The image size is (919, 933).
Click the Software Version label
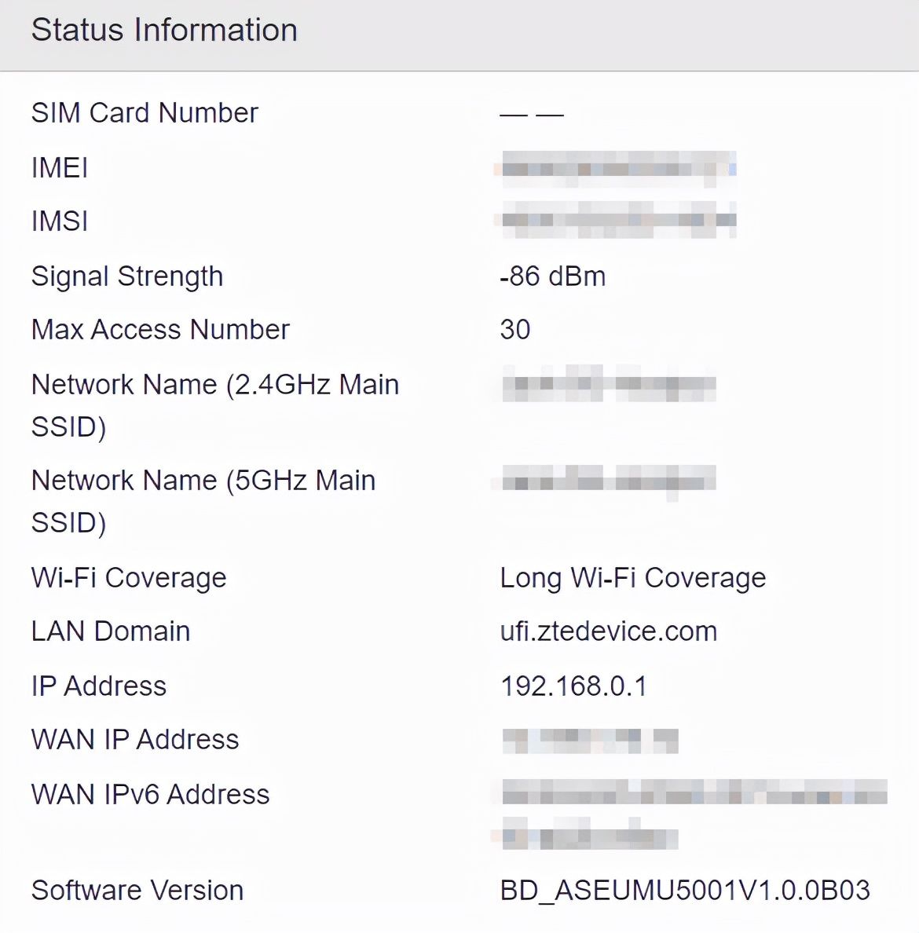pyautogui.click(x=137, y=891)
